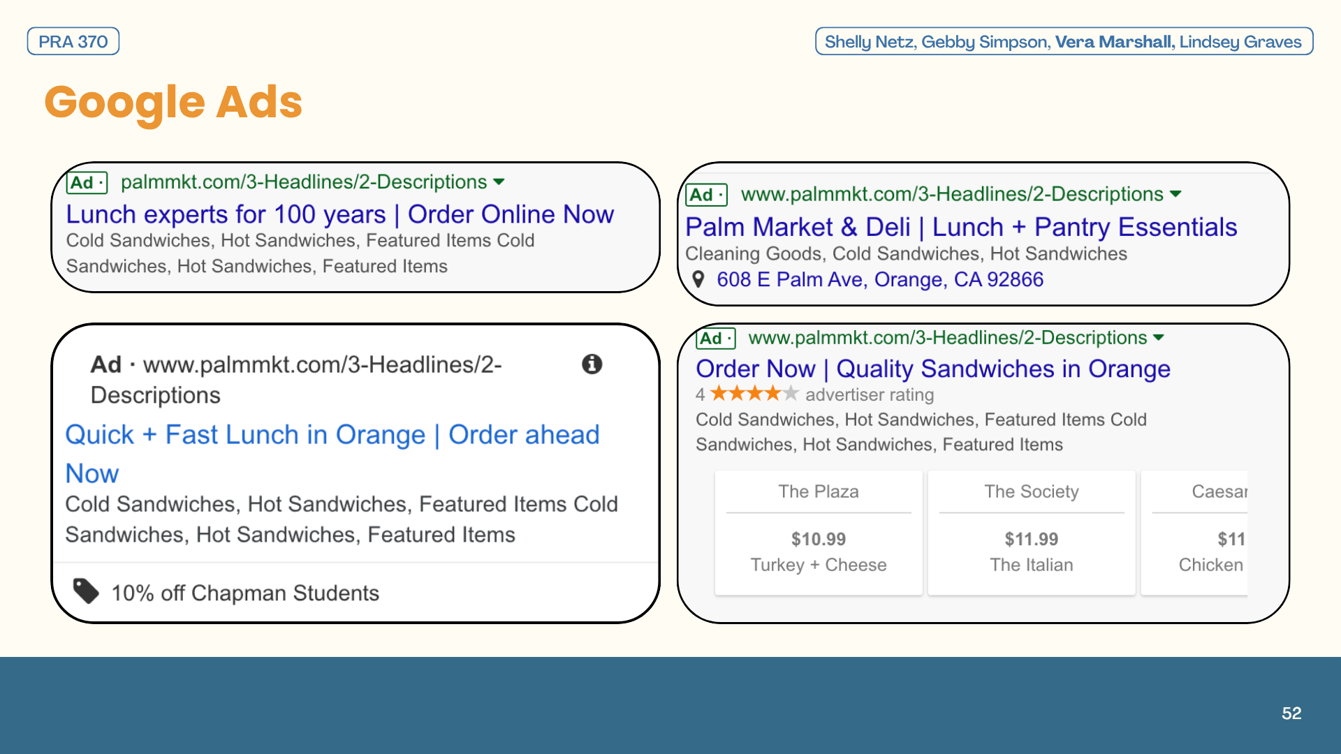Click the Ad badge on the Order Now ad
1341x754 pixels.
pos(716,339)
